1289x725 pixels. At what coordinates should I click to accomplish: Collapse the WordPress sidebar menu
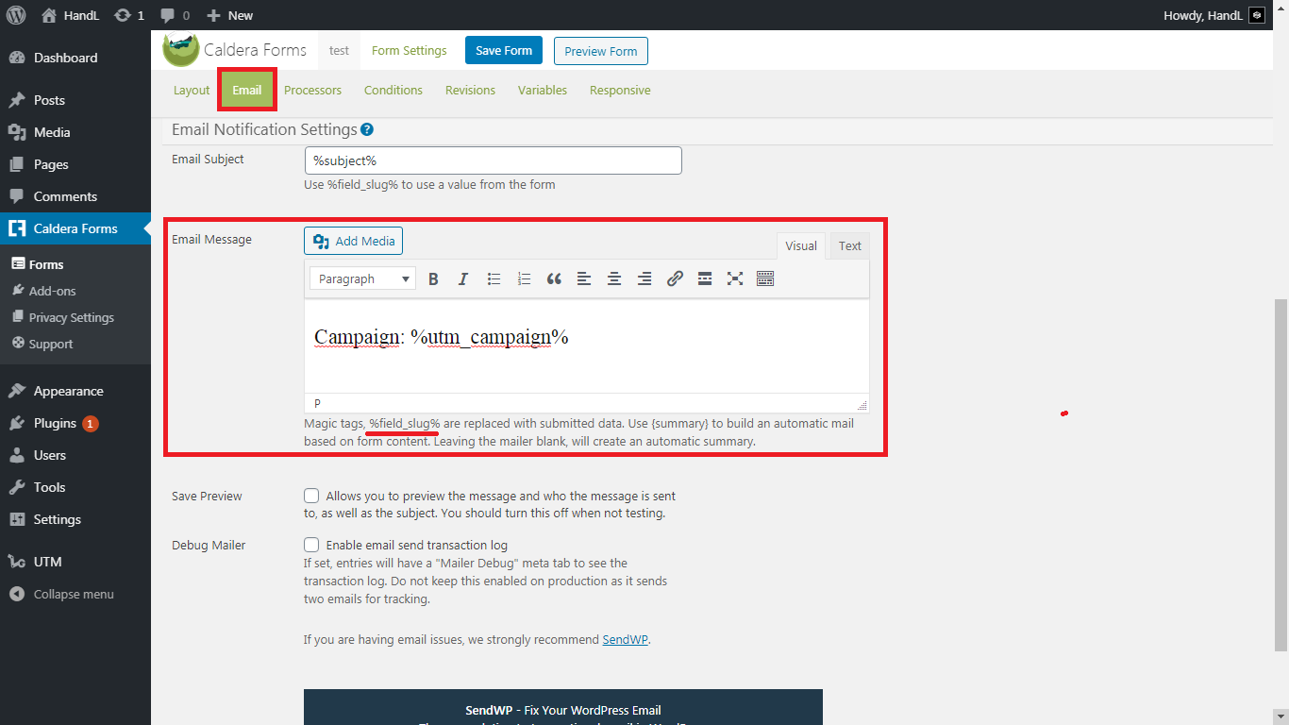(73, 594)
